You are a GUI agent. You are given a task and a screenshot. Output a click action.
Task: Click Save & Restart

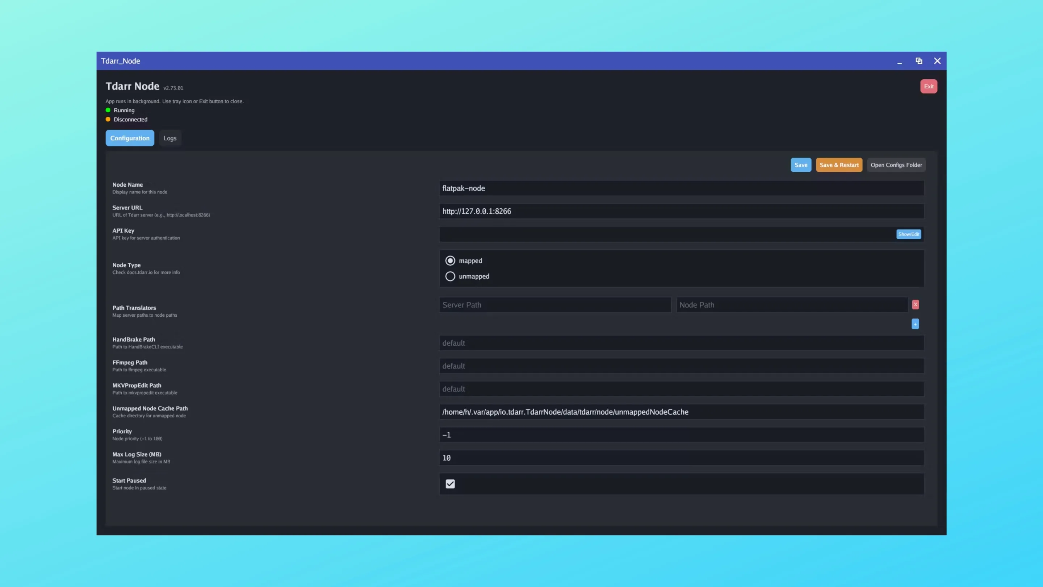pos(839,165)
